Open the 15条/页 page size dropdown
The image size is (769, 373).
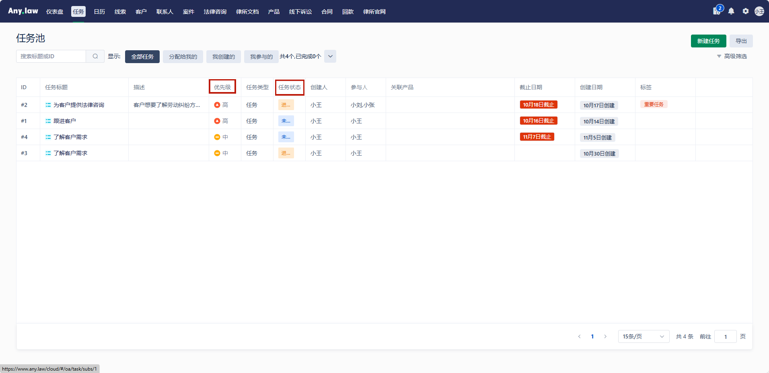click(644, 336)
